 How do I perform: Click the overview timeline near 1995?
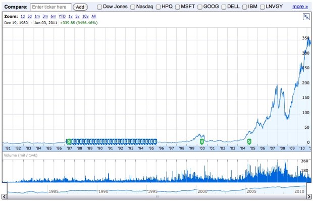(x=152, y=191)
